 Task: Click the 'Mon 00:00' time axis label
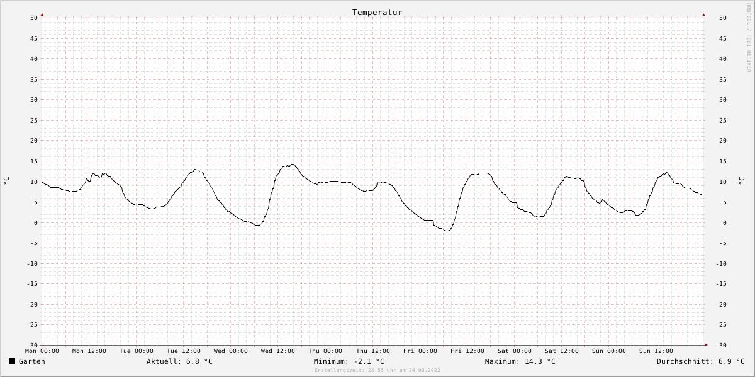[42, 351]
